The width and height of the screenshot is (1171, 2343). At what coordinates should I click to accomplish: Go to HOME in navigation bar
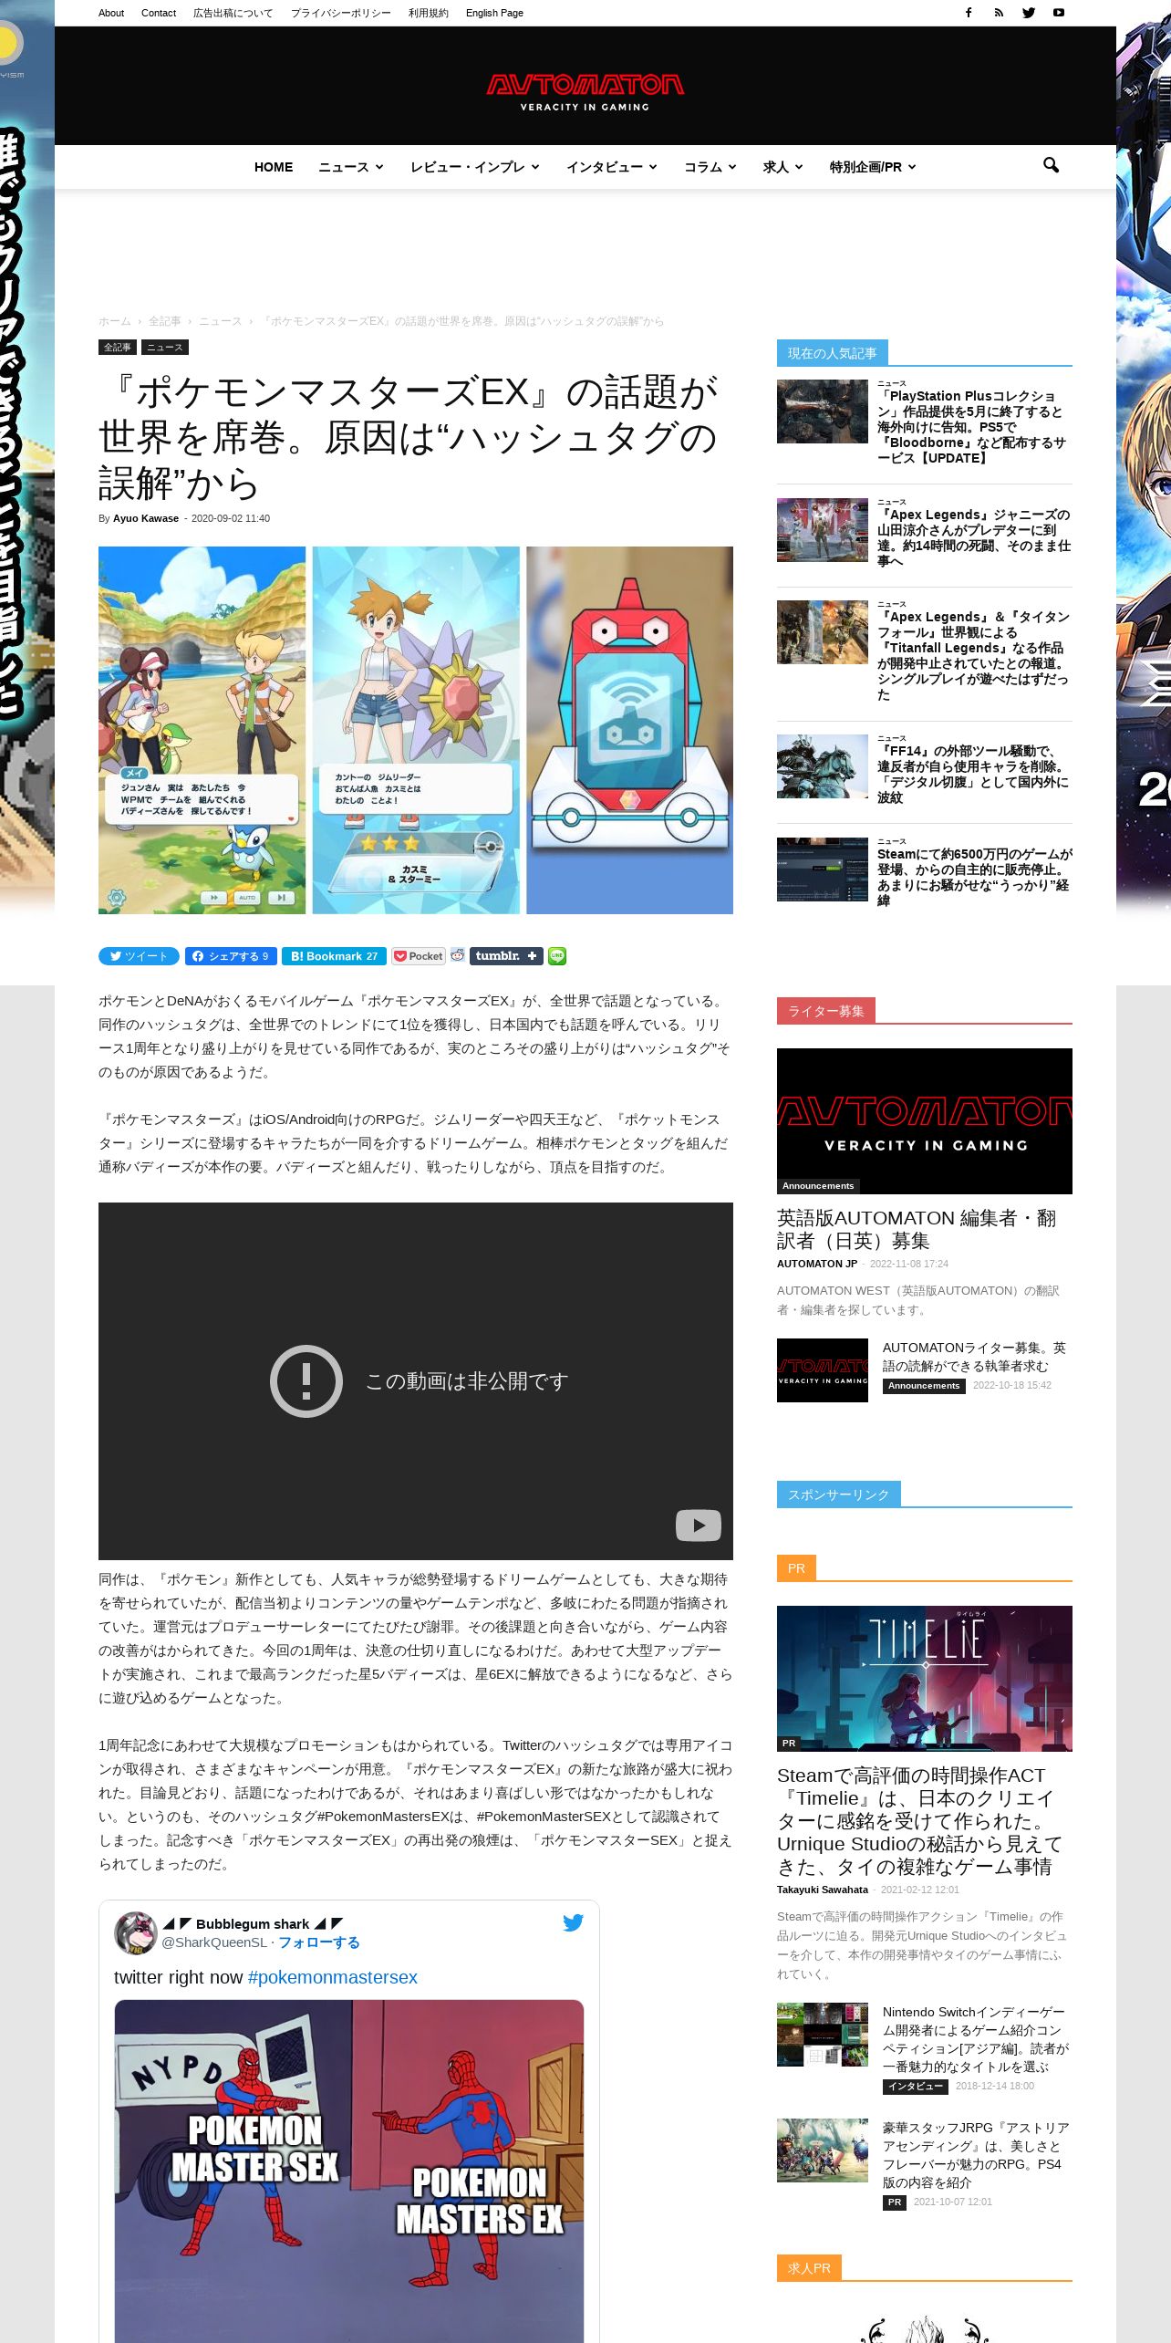point(274,167)
